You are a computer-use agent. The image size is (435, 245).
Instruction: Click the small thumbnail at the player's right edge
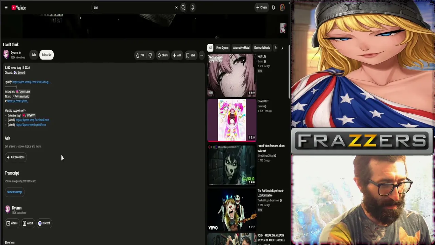283,28
